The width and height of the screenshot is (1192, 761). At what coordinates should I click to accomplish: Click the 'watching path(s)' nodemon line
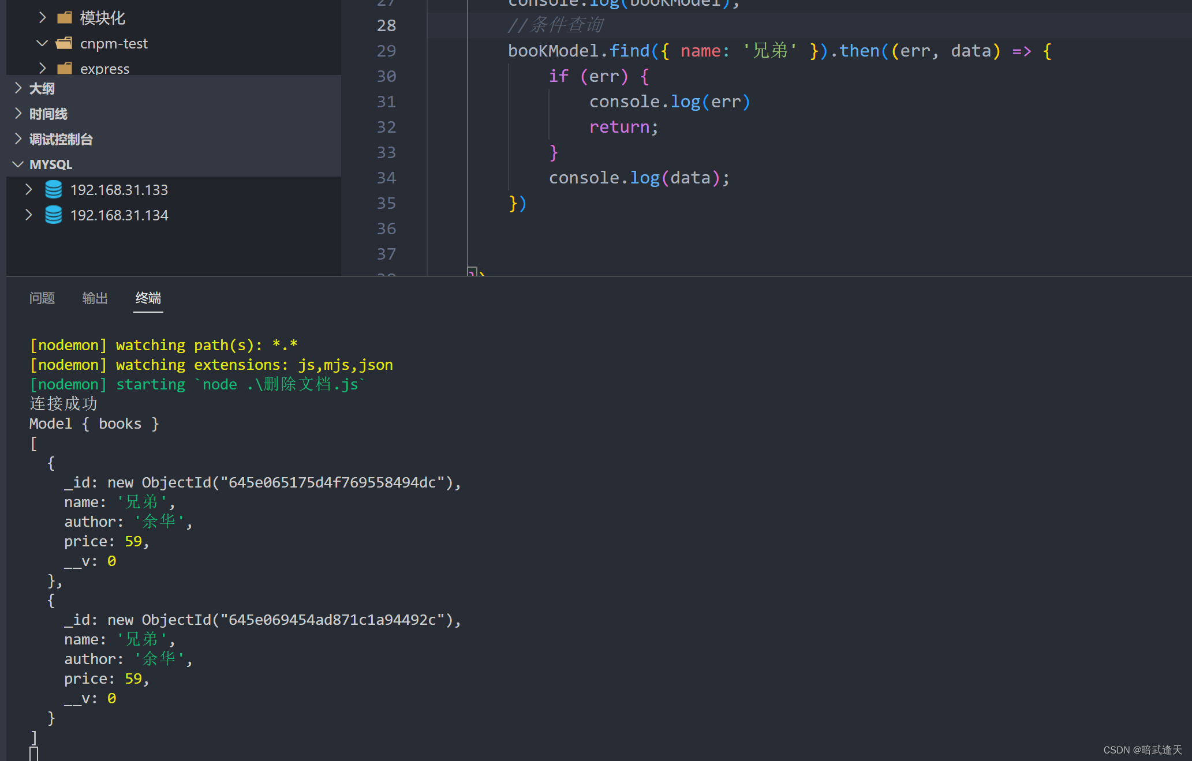pos(163,345)
